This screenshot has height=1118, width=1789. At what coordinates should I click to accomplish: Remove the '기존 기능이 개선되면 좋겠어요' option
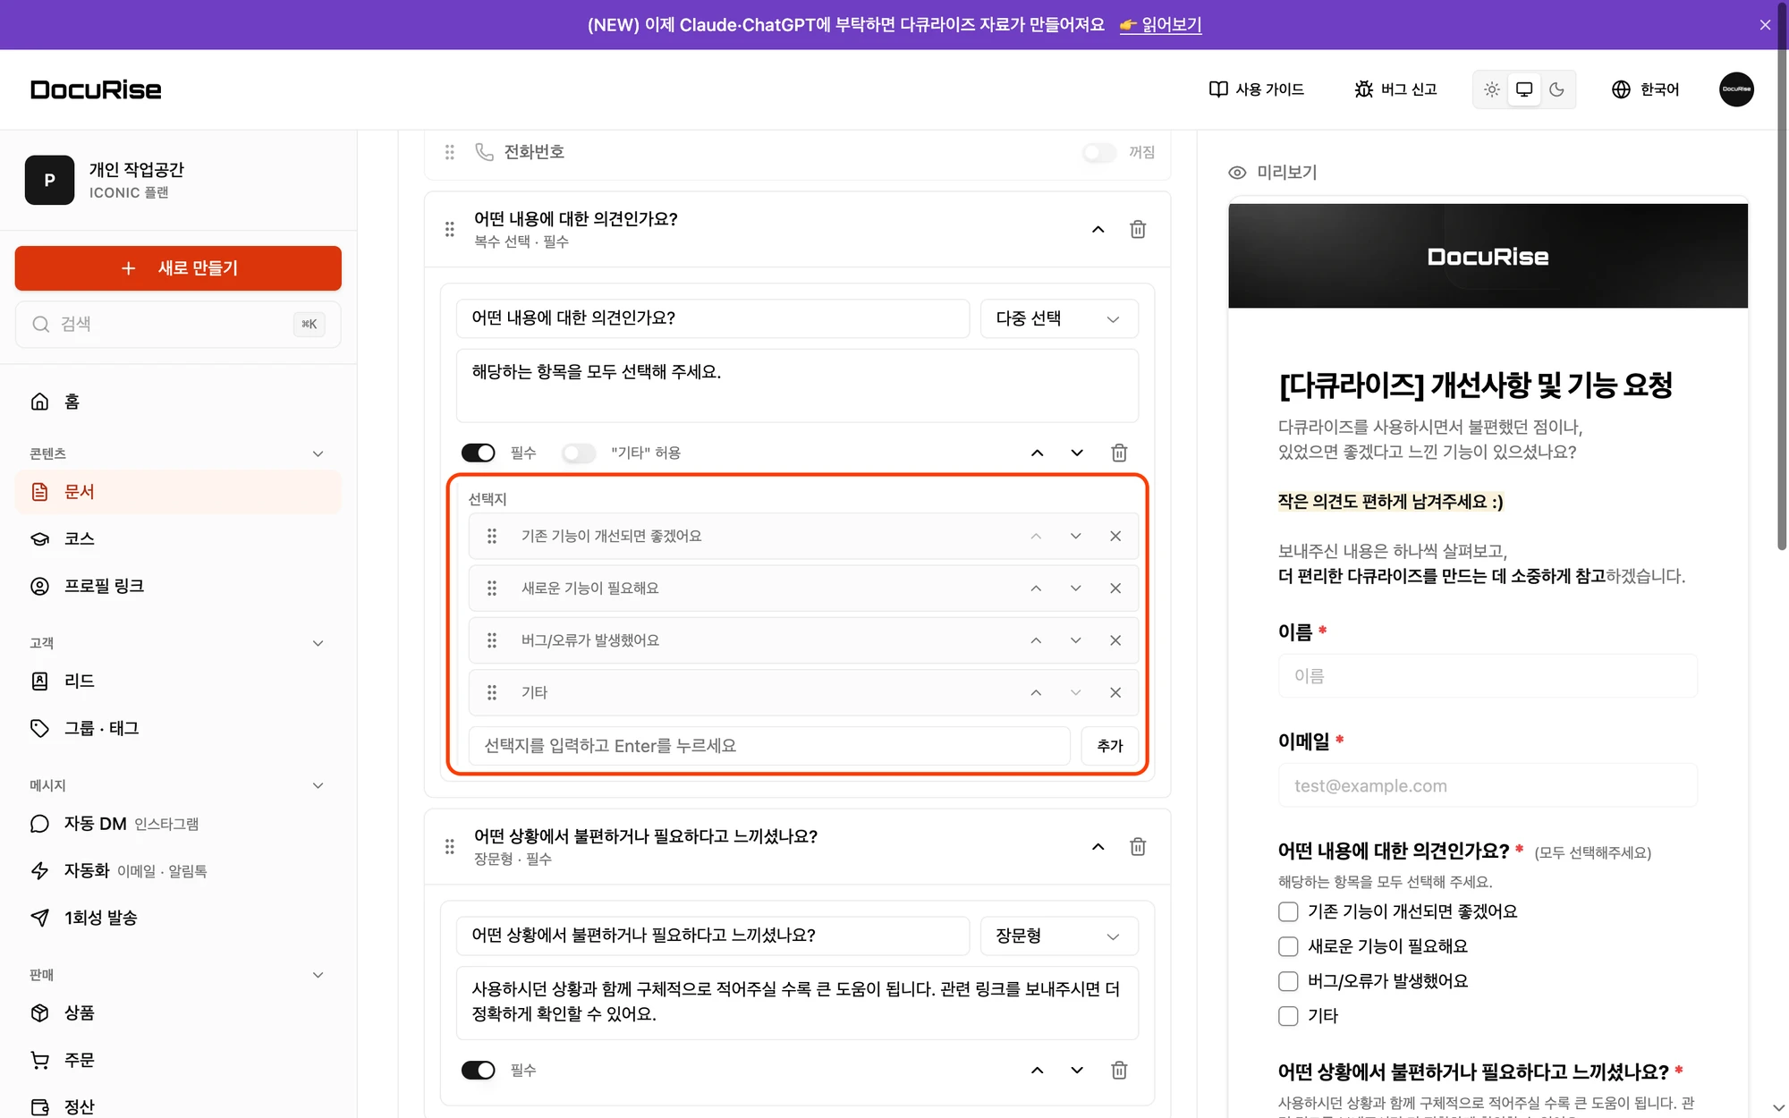[1115, 536]
